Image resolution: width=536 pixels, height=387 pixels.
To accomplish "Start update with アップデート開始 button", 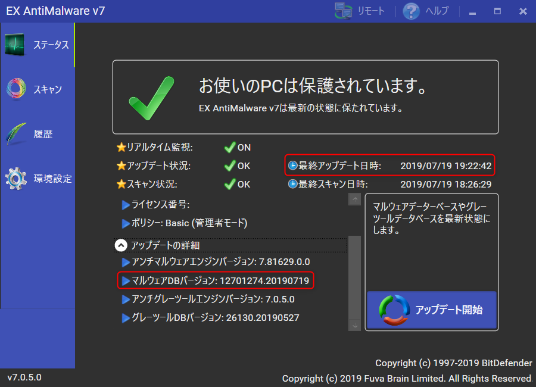I will point(431,310).
